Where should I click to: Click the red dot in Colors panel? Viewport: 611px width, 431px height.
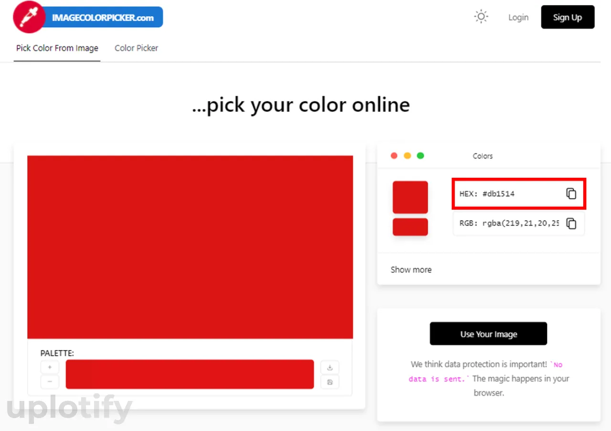pyautogui.click(x=394, y=156)
